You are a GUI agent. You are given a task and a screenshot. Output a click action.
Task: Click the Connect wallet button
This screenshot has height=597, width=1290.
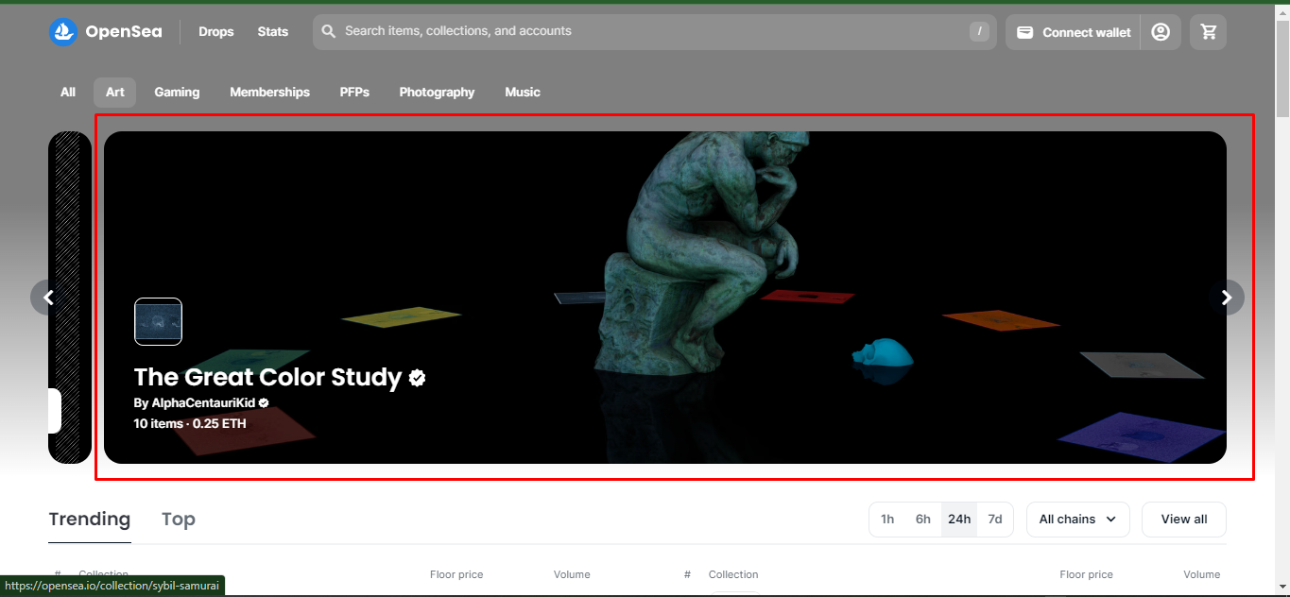pyautogui.click(x=1073, y=32)
